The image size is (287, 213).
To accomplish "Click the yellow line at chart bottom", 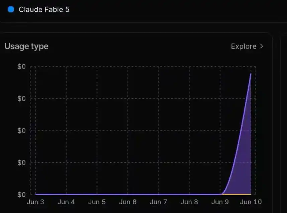I will click(x=236, y=195).
